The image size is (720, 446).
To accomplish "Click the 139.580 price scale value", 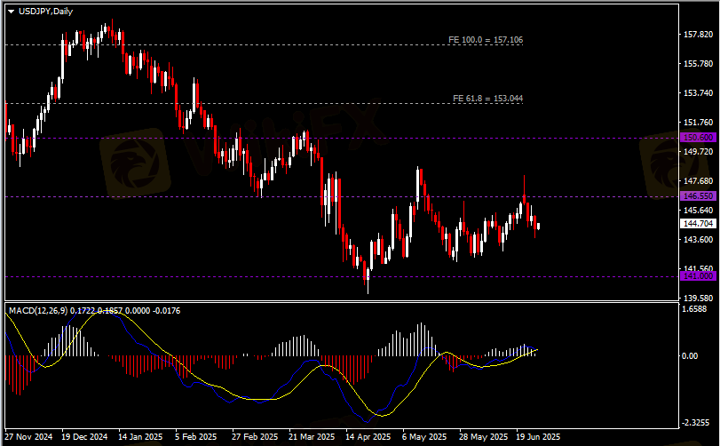I will click(x=698, y=299).
